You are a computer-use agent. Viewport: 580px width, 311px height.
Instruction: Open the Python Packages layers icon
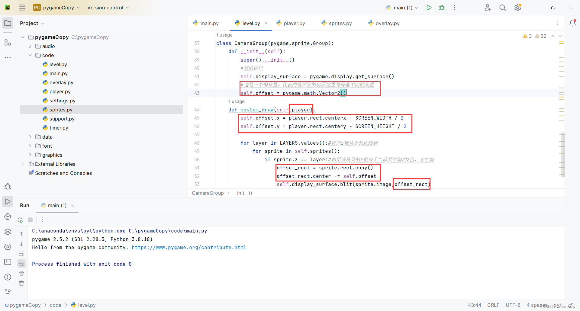(8, 232)
